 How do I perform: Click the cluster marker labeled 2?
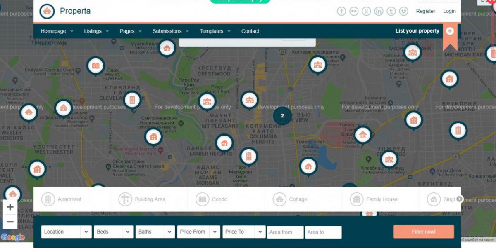point(282,116)
